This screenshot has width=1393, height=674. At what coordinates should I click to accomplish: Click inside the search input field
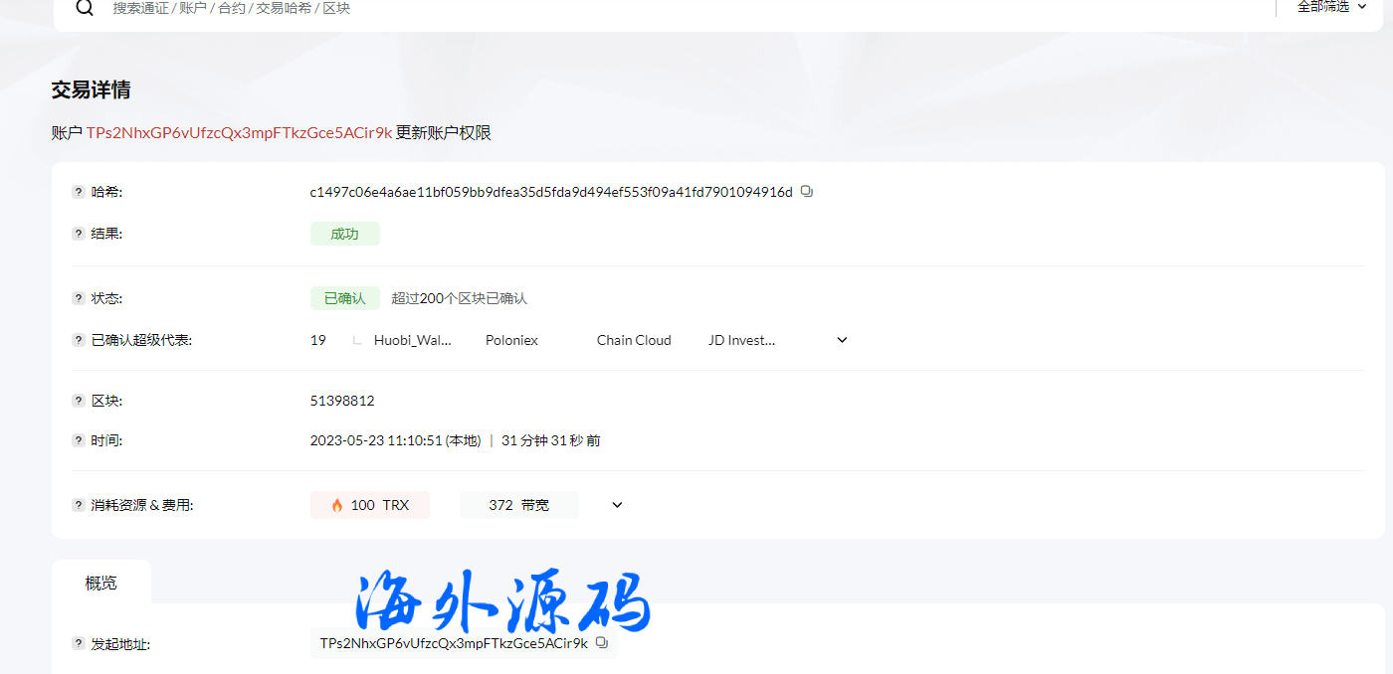point(298,7)
